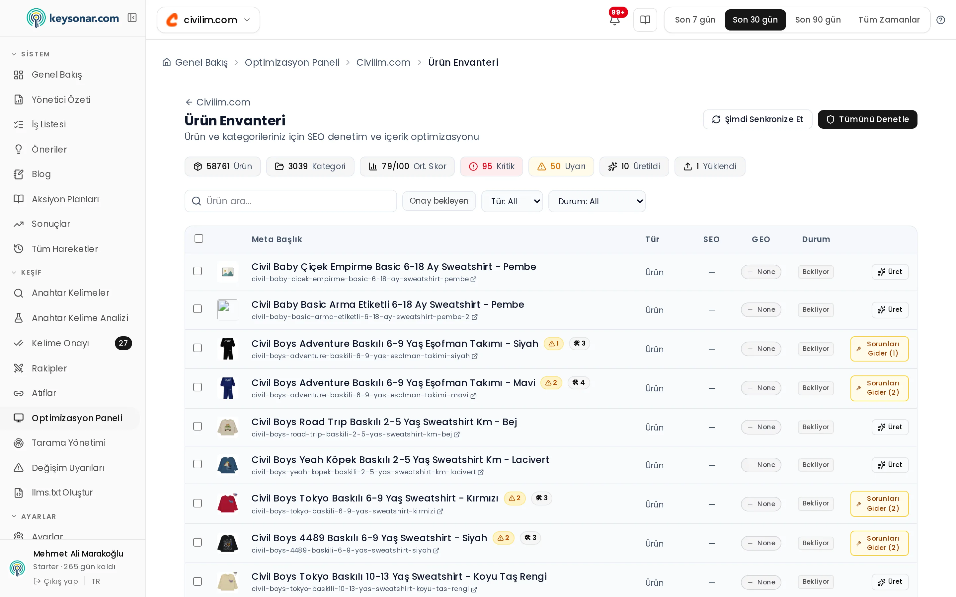Open the Durum: All filter dropdown
956x597 pixels.
597,201
